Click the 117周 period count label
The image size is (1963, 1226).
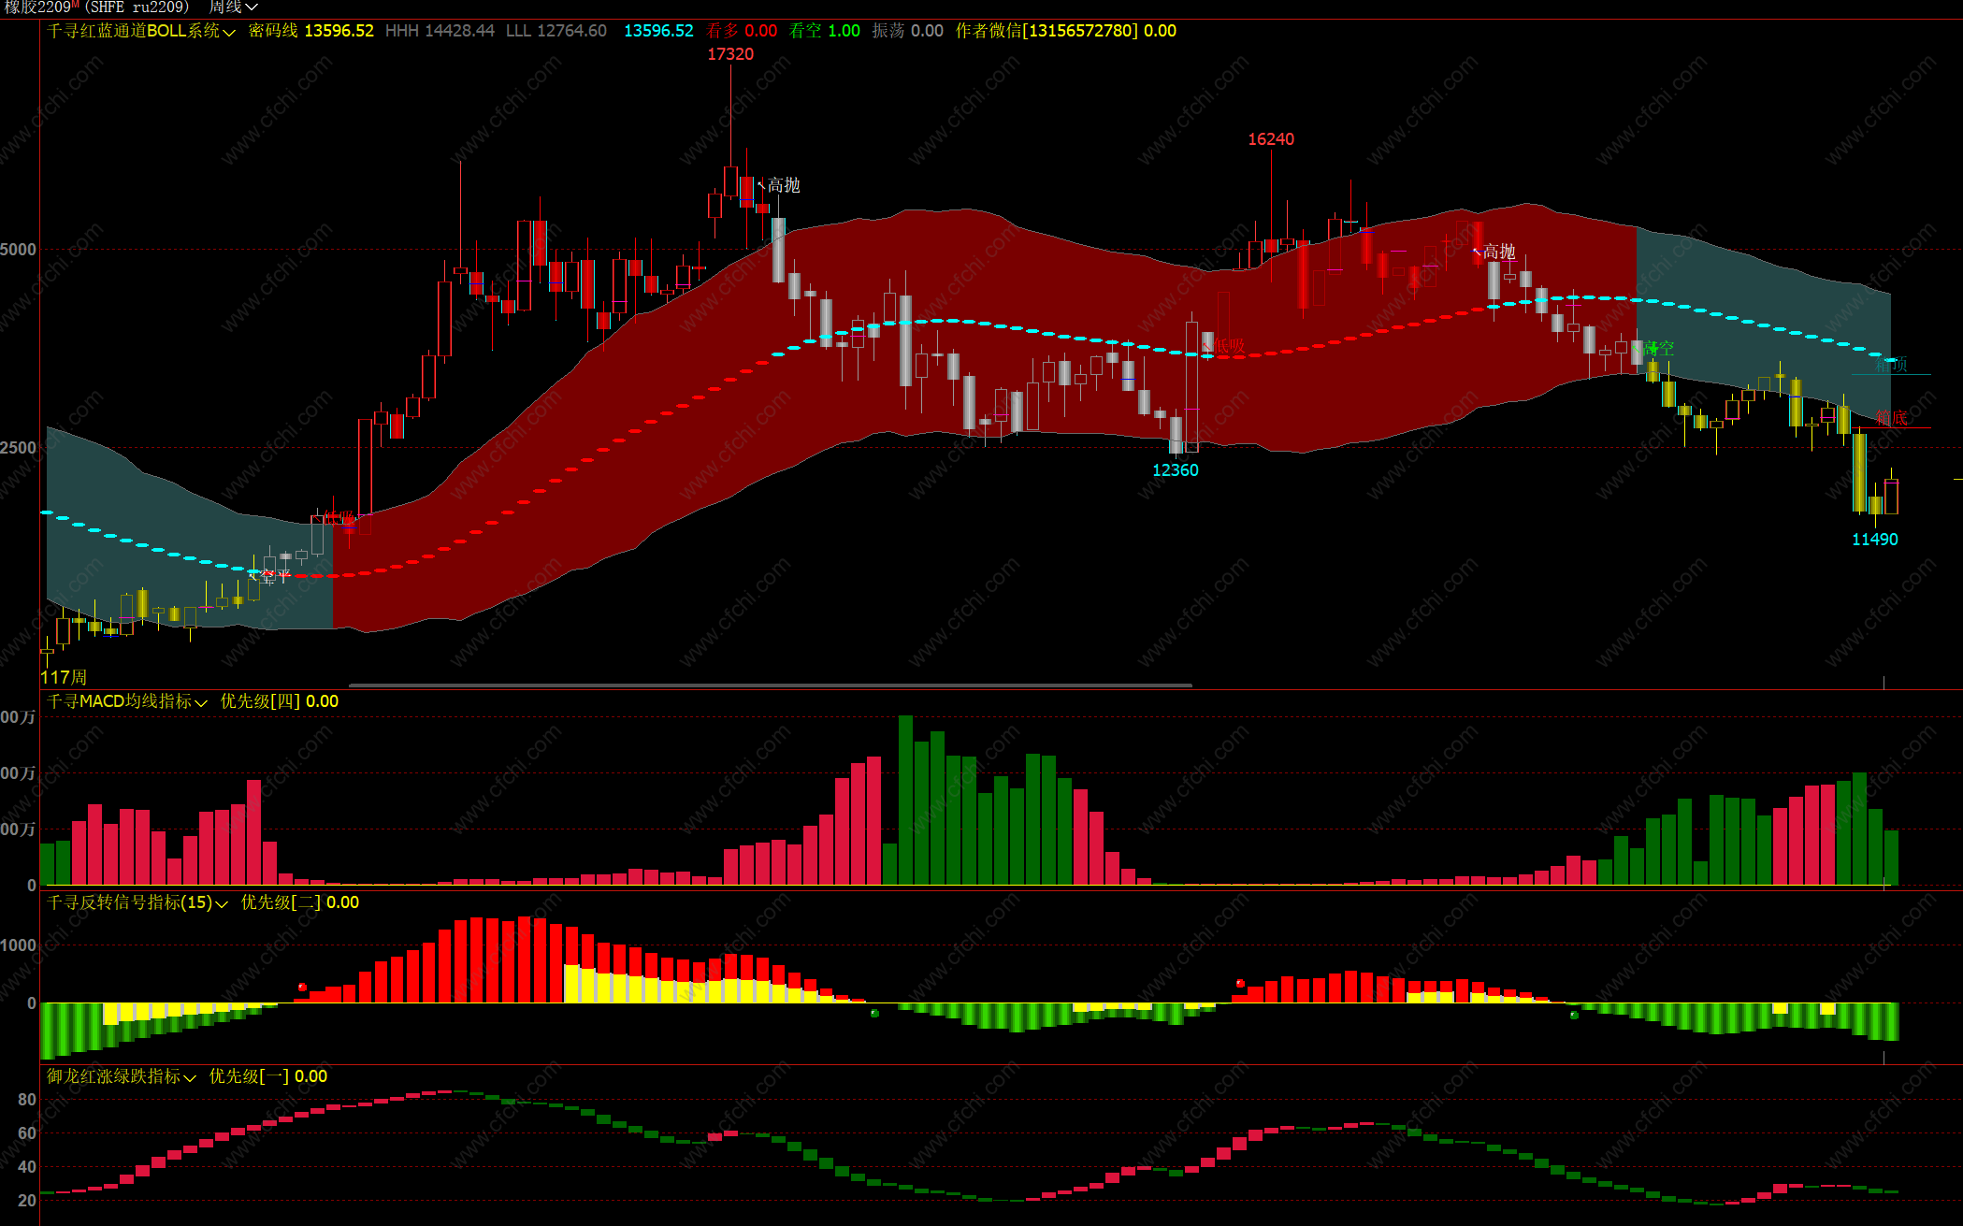63,677
